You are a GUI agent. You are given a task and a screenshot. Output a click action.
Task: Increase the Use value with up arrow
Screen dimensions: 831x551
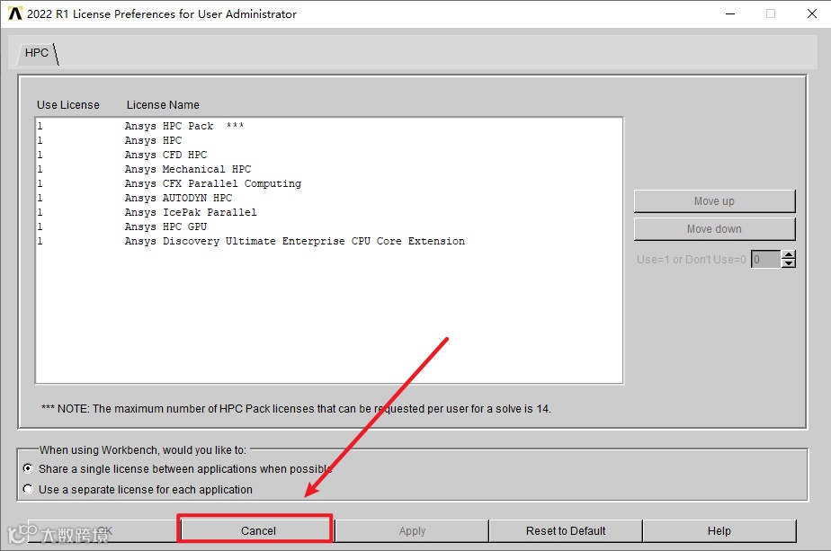click(789, 255)
